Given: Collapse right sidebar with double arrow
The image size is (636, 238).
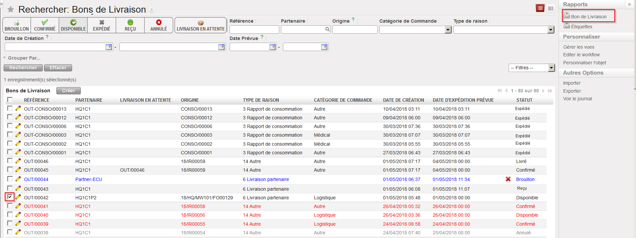Looking at the screenshot, I should tap(629, 4).
